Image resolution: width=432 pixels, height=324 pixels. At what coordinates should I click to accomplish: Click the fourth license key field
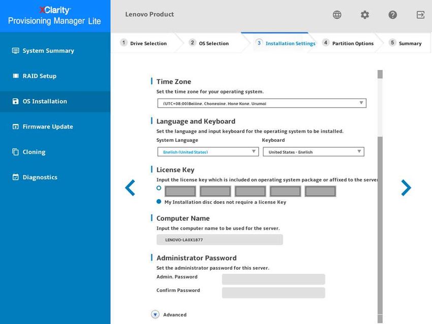[x=285, y=191]
